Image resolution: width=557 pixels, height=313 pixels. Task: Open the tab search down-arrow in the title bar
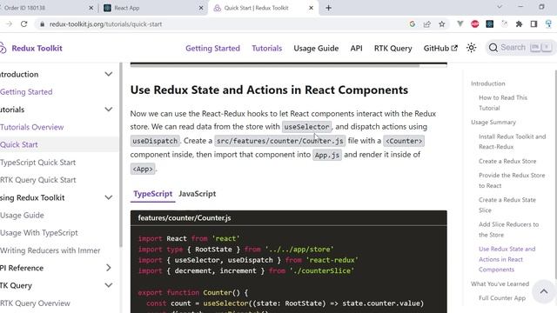[x=500, y=7]
